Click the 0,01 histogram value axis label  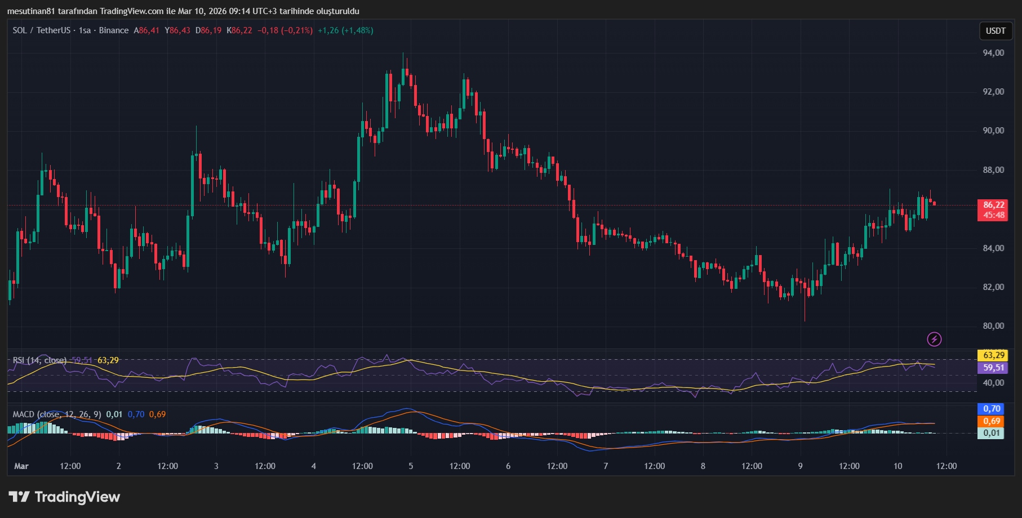click(x=992, y=433)
